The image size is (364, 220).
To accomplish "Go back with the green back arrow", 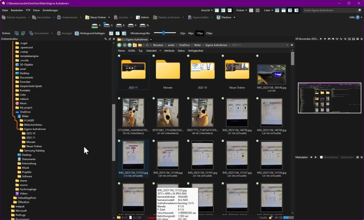I will click(x=119, y=45).
